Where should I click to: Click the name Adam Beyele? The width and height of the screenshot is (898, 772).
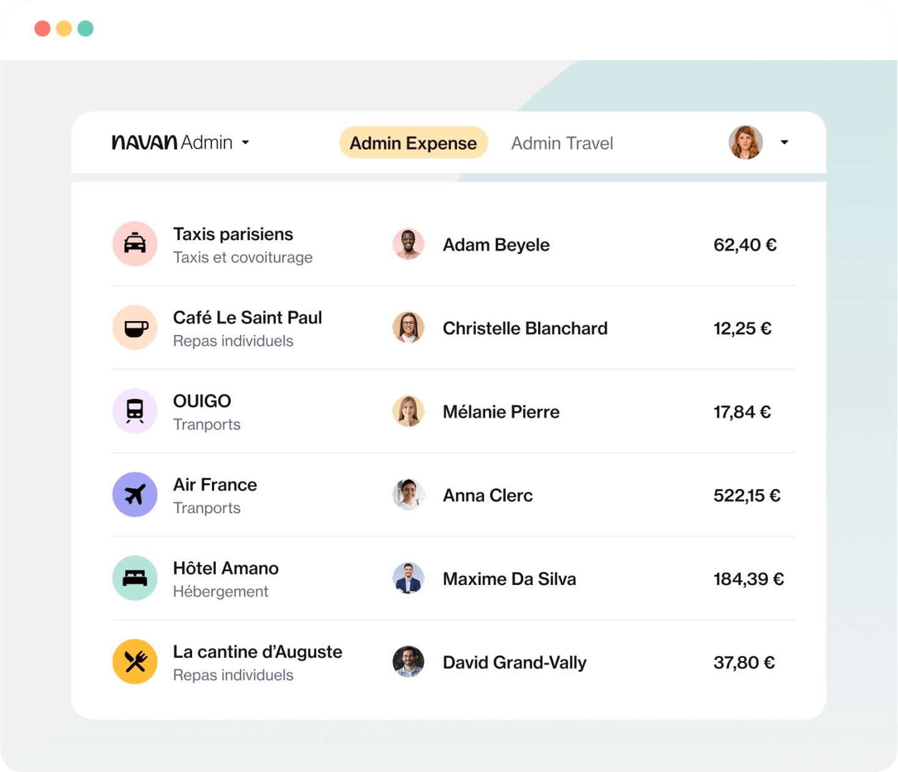pos(496,245)
